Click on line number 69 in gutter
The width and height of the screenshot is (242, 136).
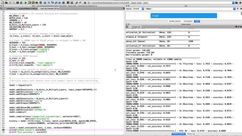pos(3,130)
